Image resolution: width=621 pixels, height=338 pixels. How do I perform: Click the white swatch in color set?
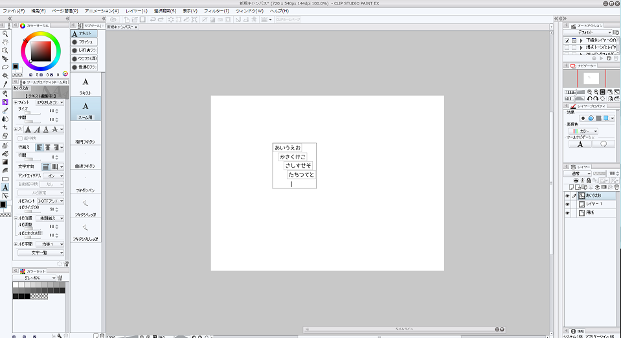pos(16,285)
